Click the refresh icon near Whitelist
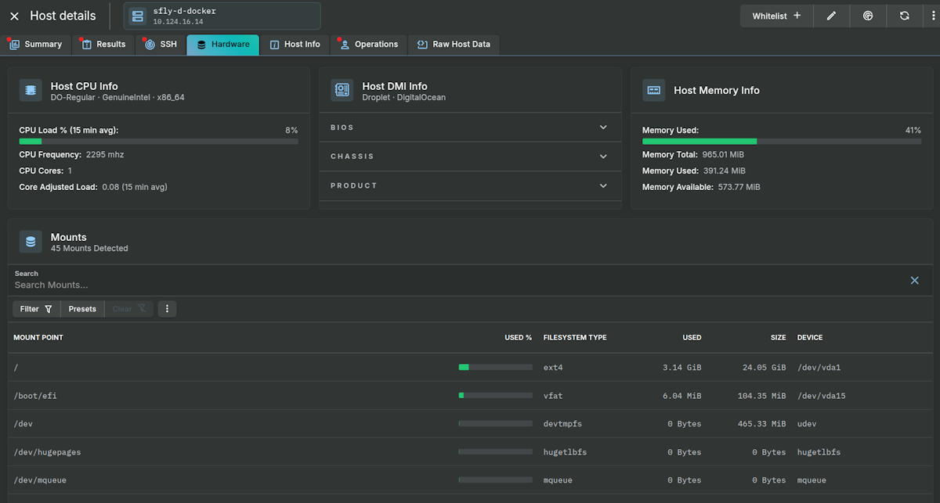The image size is (940, 503). pyautogui.click(x=904, y=16)
